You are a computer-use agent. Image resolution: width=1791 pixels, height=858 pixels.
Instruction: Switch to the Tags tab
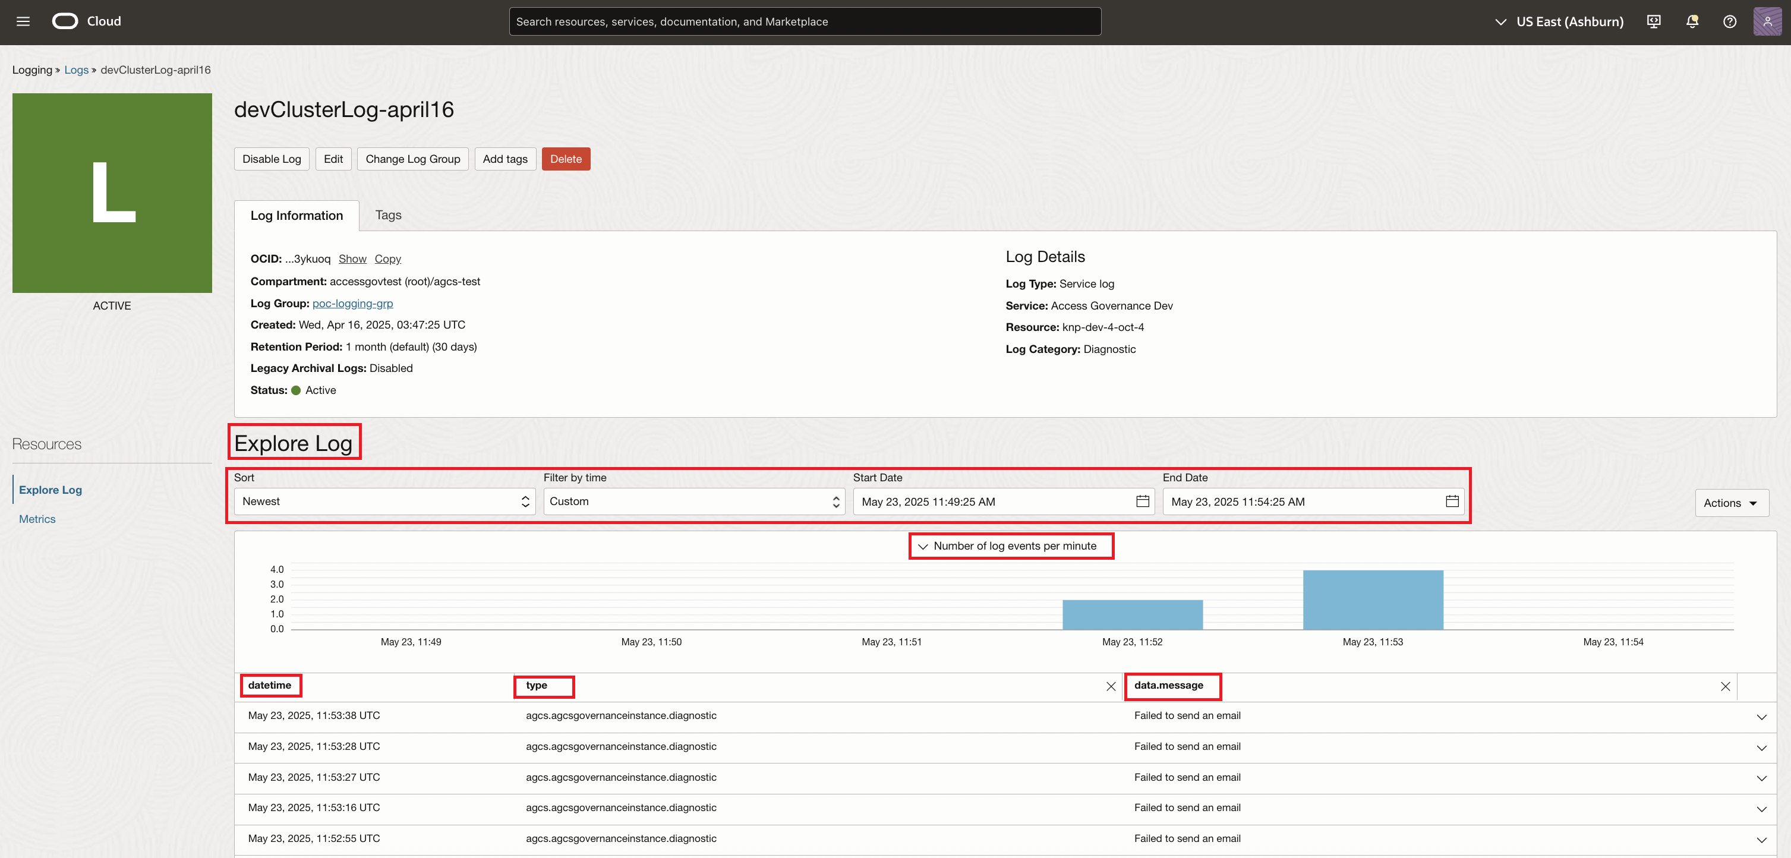[388, 215]
